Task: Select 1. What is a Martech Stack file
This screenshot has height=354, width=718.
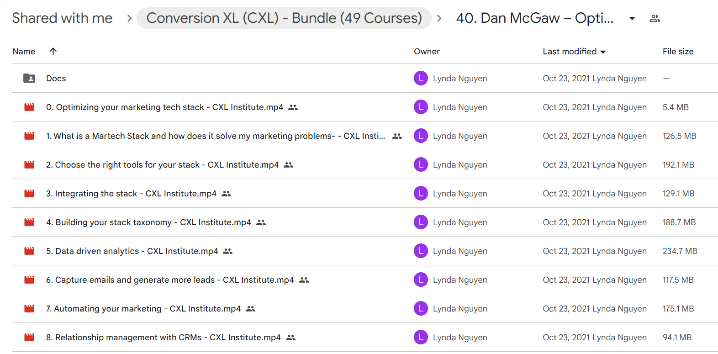Action: point(216,136)
